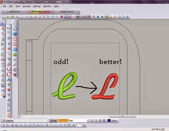Click the zoom magnifier icon, first of three
The height and width of the screenshot is (131, 169).
120,17
